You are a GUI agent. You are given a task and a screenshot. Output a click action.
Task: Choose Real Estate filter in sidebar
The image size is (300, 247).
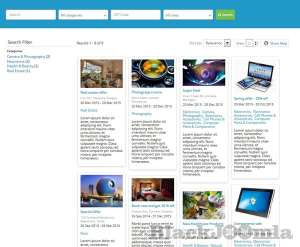point(16,71)
